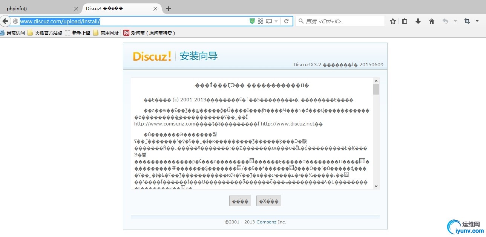Toggle reader view icon in address bar
Image resolution: width=486 pixels, height=237 pixels.
click(x=269, y=21)
